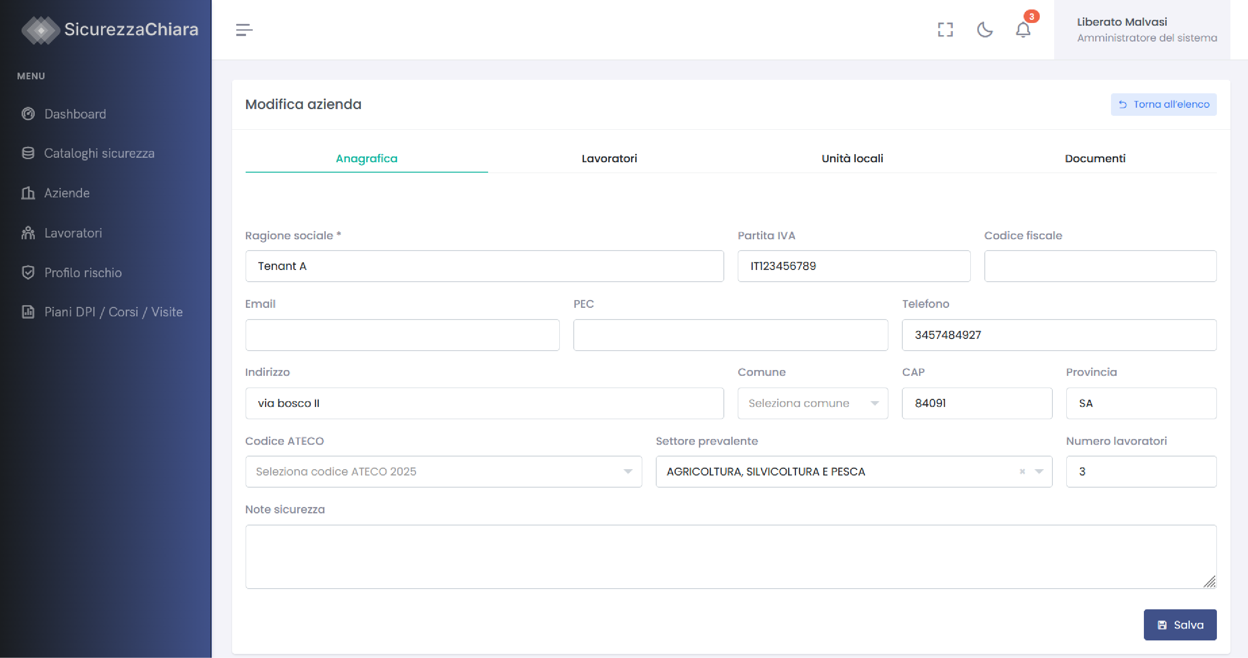
Task: Open Dashboard from sidebar
Action: 75,114
